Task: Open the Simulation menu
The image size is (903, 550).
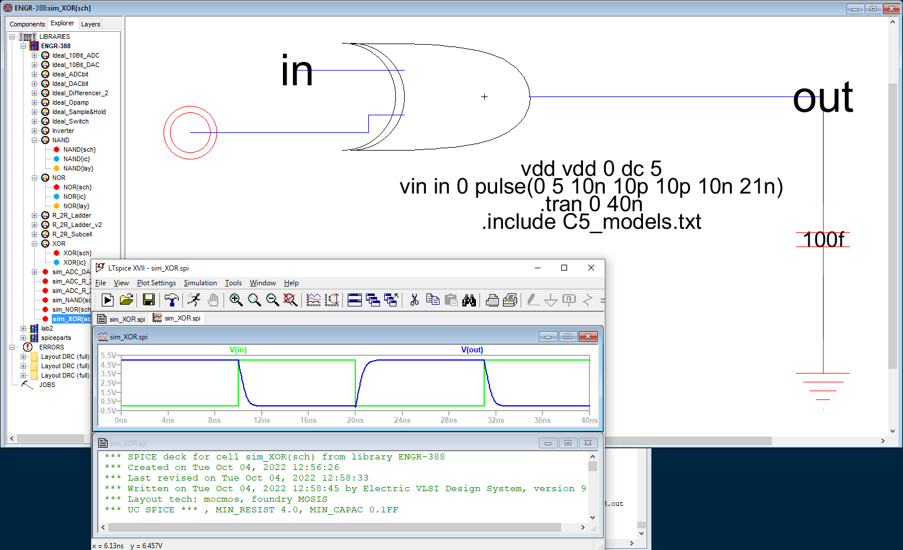Action: tap(200, 283)
